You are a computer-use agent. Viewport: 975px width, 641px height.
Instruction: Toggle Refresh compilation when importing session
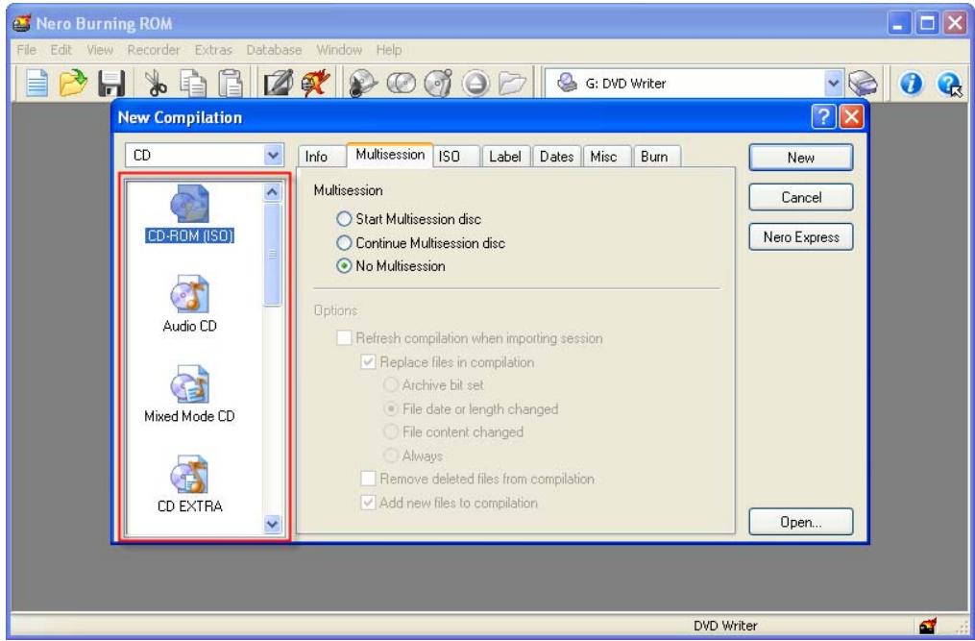[469, 338]
